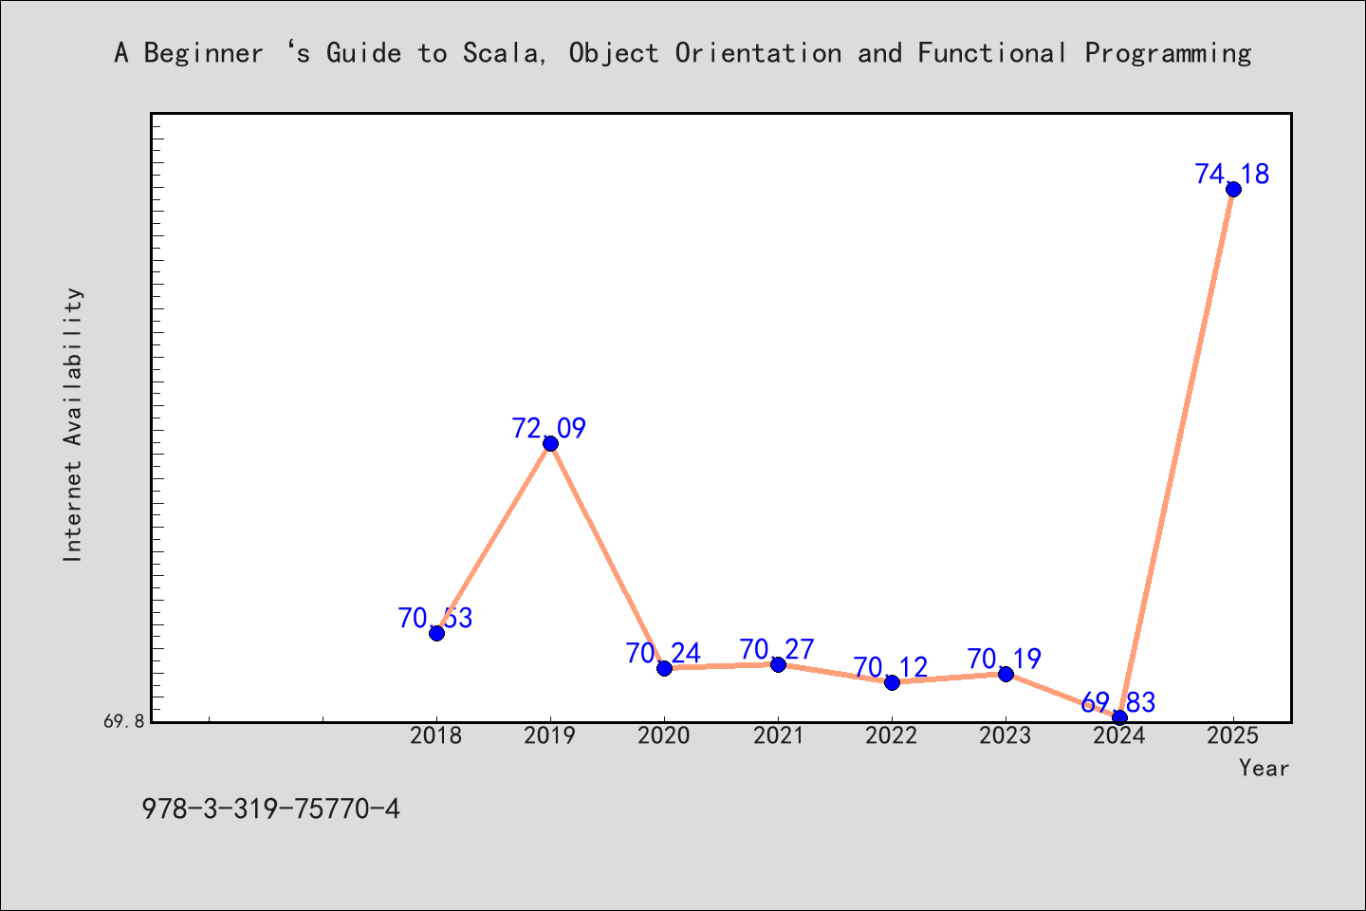Select the 70.12 value label
1366x911 pixels.
coord(891,668)
